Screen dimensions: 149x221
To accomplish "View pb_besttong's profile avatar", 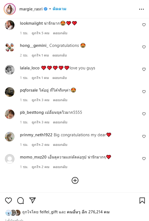I will [10, 114].
